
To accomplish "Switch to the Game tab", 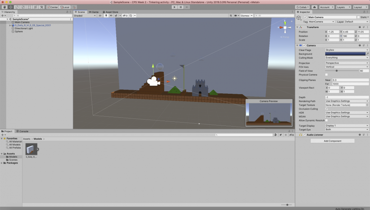I will point(94,12).
